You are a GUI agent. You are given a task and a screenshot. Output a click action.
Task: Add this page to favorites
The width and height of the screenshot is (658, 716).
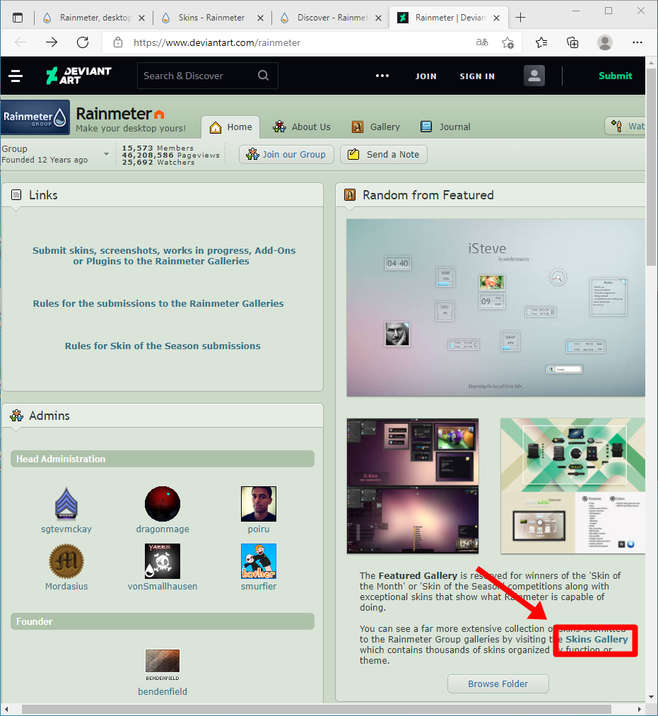507,42
